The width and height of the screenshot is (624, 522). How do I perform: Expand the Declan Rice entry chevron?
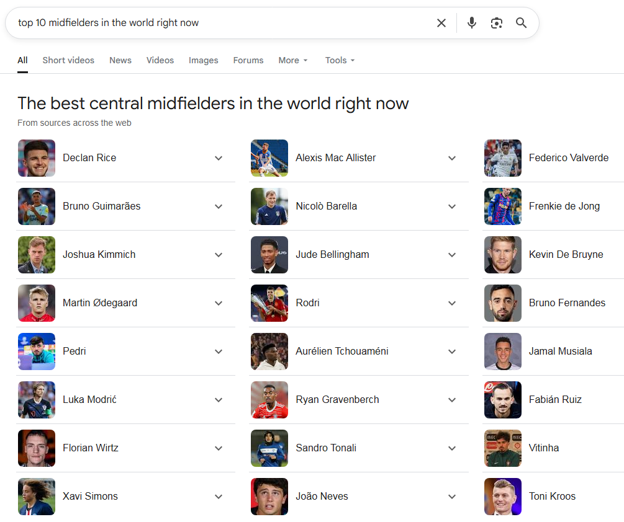coord(219,158)
